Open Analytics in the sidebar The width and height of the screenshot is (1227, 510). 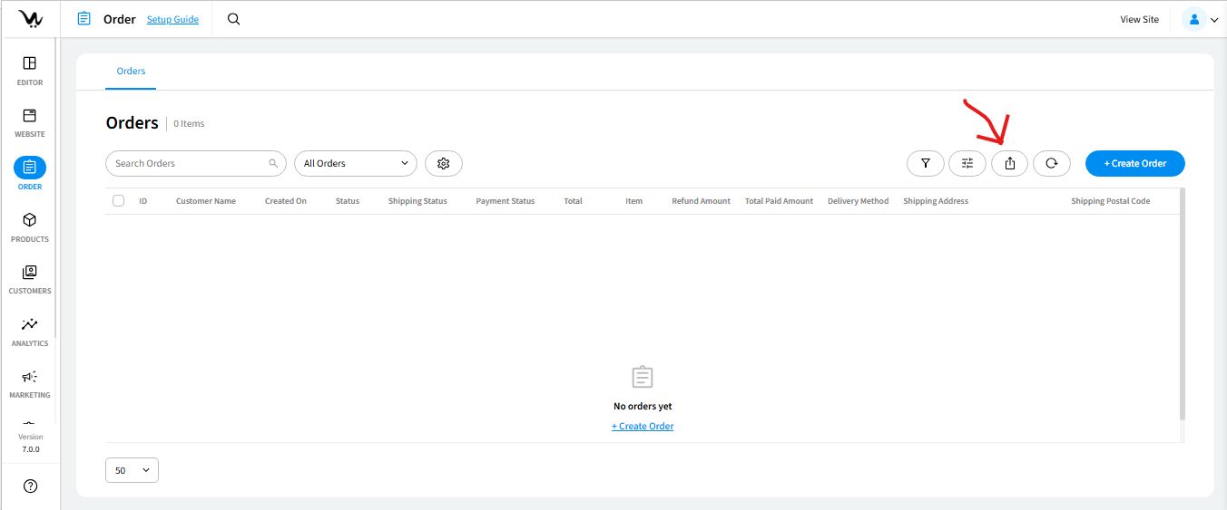point(30,330)
